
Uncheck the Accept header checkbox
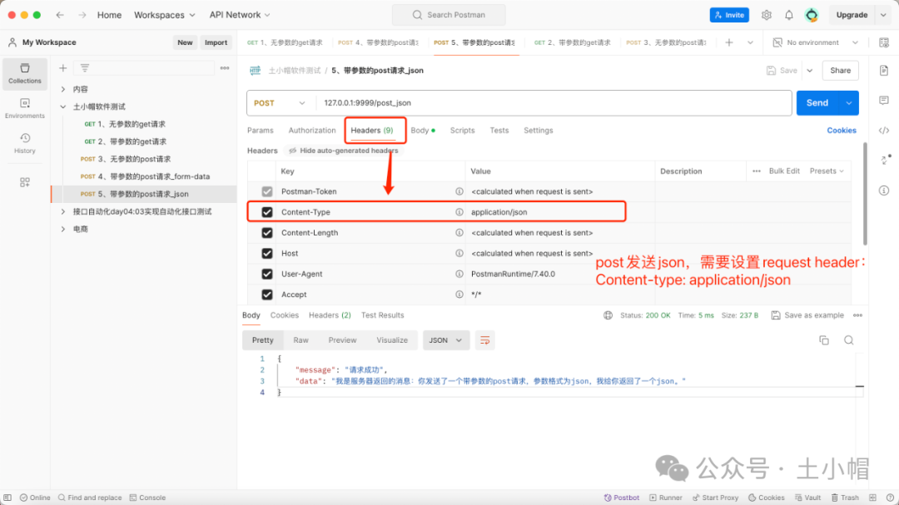[x=267, y=295]
